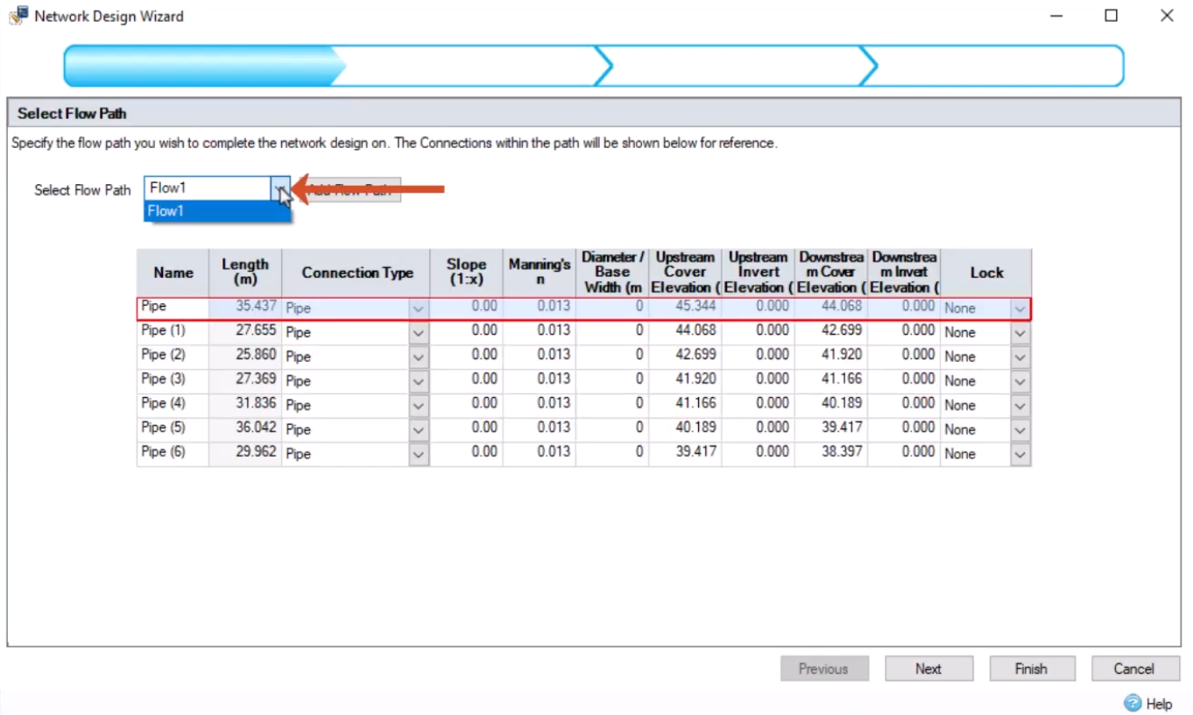Open Lock dropdown for Pipe (1) row
This screenshot has height=715, width=1193.
click(1020, 333)
